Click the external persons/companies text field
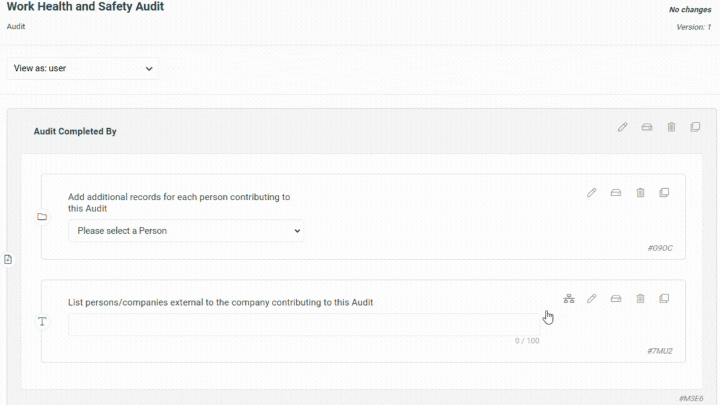Screen dimensions: 720x405 303,324
